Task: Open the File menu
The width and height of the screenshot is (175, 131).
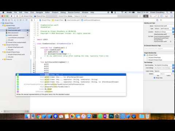Action: tap(15, 12)
